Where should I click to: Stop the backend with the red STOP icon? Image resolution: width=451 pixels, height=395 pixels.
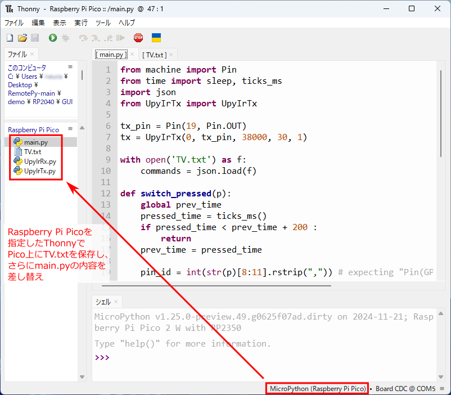coord(138,38)
